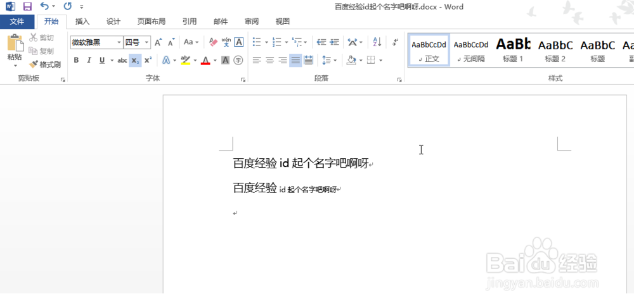The image size is (634, 305).
Task: Switch to the 插入 (Insert) ribbon tab
Action: click(x=82, y=22)
